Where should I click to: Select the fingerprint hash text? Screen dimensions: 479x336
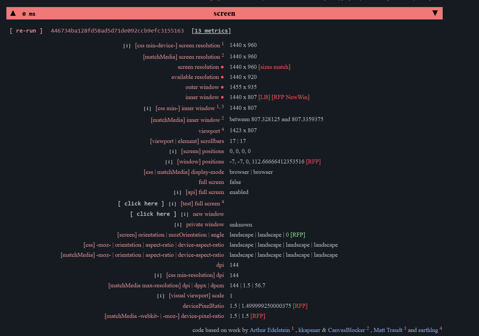(x=117, y=30)
